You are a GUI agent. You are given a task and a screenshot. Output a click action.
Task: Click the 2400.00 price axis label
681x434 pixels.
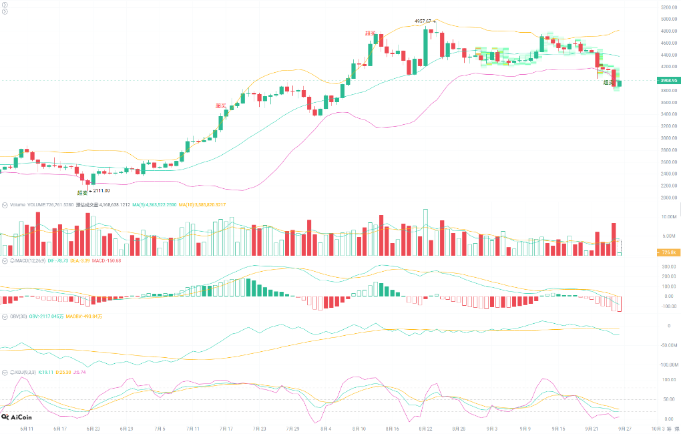[x=669, y=174]
